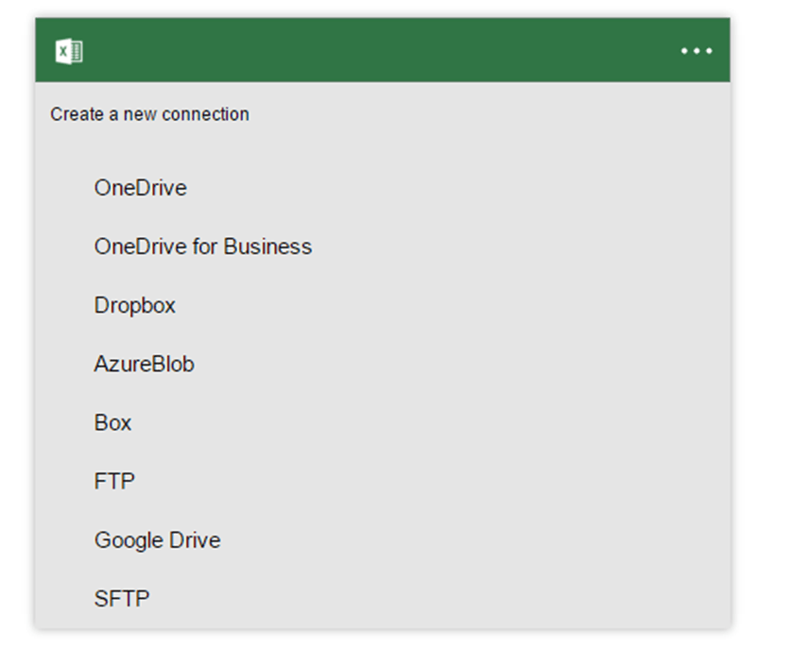Viewport: 792px width, 649px height.
Task: Click the 'Create a new connection' heading
Action: pos(149,114)
